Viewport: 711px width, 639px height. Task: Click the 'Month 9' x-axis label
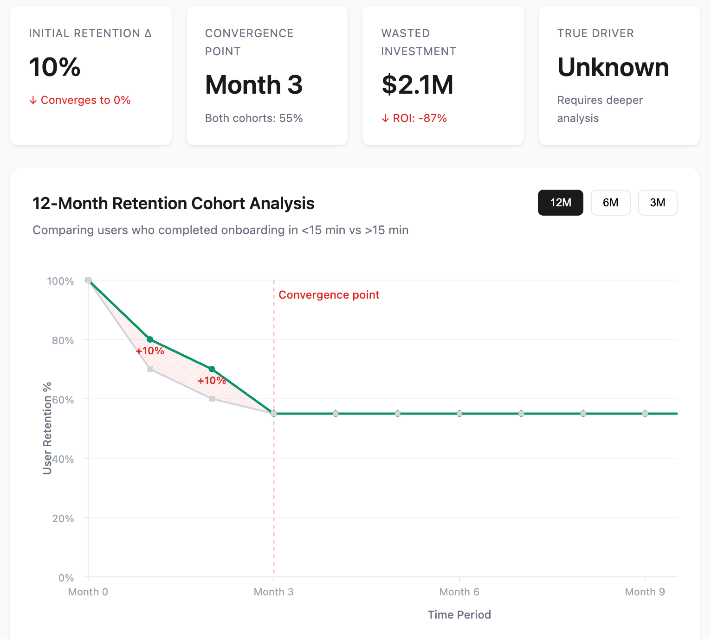click(645, 592)
